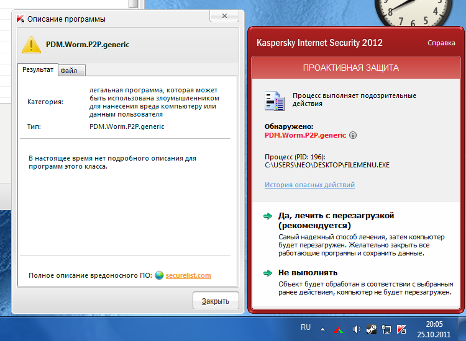The width and height of the screenshot is (466, 341).
Task: Switch to the Файл tab
Action: [71, 71]
